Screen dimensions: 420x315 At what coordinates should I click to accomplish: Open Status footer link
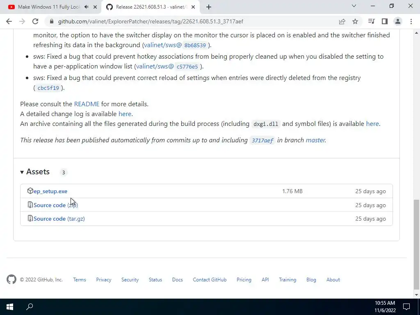click(x=155, y=280)
